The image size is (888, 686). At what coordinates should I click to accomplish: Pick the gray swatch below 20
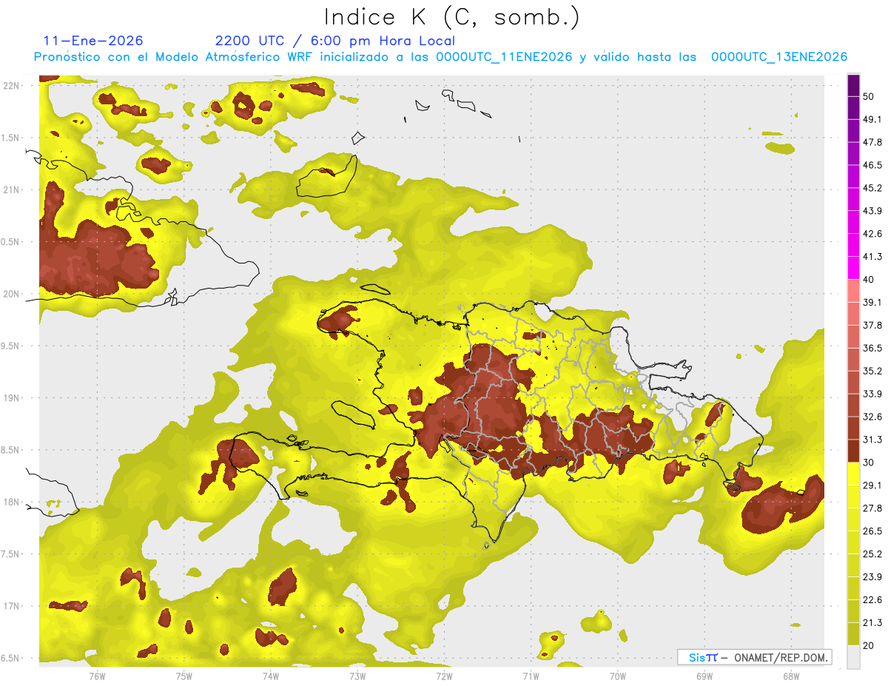(x=854, y=656)
